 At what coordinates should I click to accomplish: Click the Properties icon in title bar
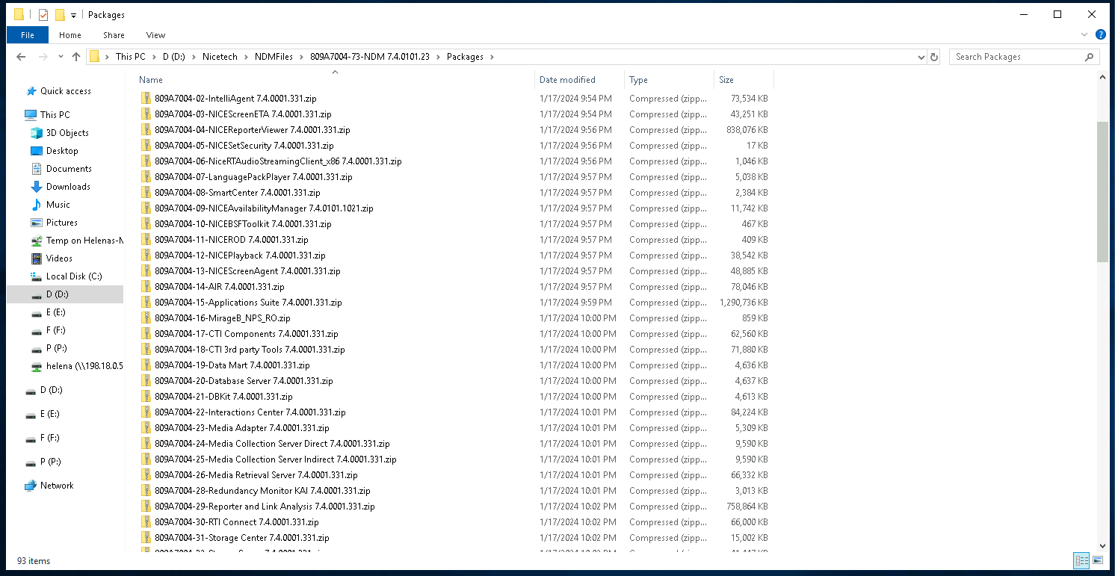[x=43, y=15]
